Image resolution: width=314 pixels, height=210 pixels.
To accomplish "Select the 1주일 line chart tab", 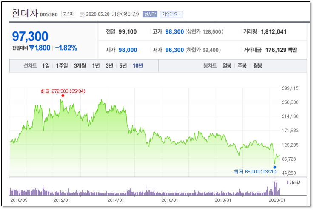I will (62, 65).
